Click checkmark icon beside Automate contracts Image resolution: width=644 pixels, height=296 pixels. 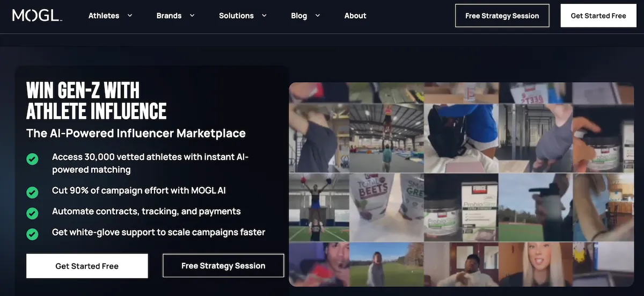(32, 213)
